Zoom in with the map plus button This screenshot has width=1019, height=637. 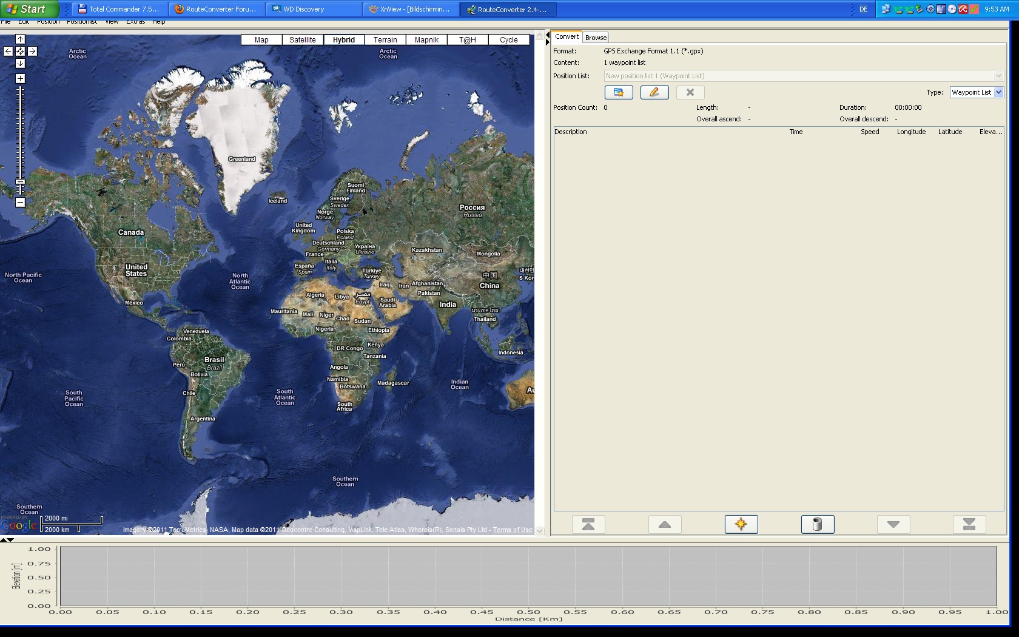[x=20, y=79]
